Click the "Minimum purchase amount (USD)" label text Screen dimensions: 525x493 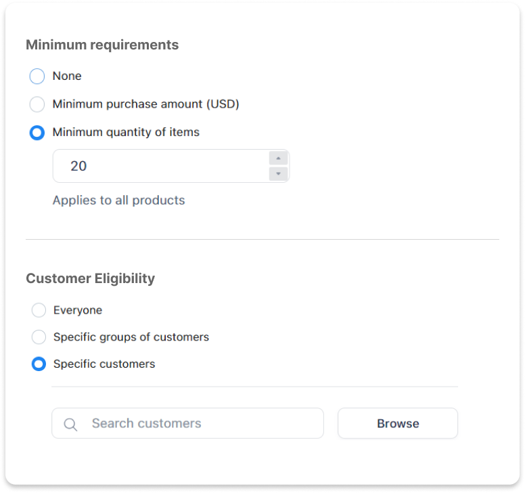pyautogui.click(x=146, y=104)
